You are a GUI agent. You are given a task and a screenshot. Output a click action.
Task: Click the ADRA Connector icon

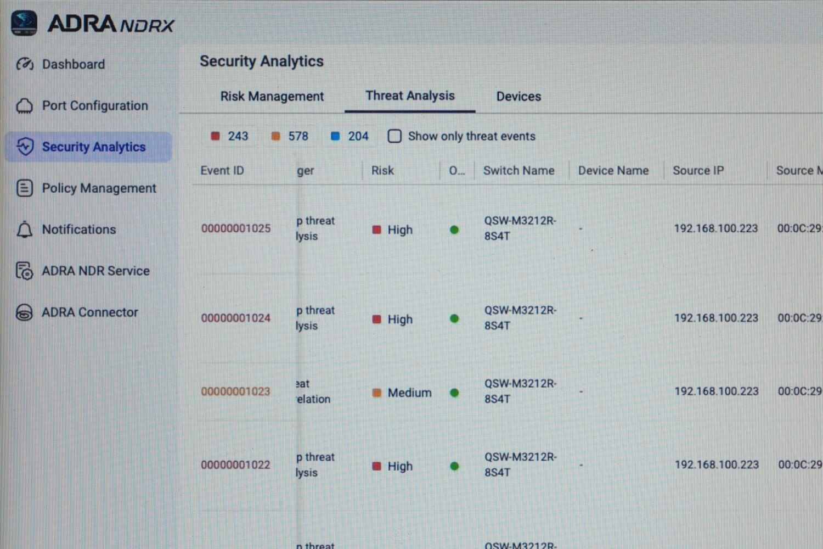(x=25, y=312)
